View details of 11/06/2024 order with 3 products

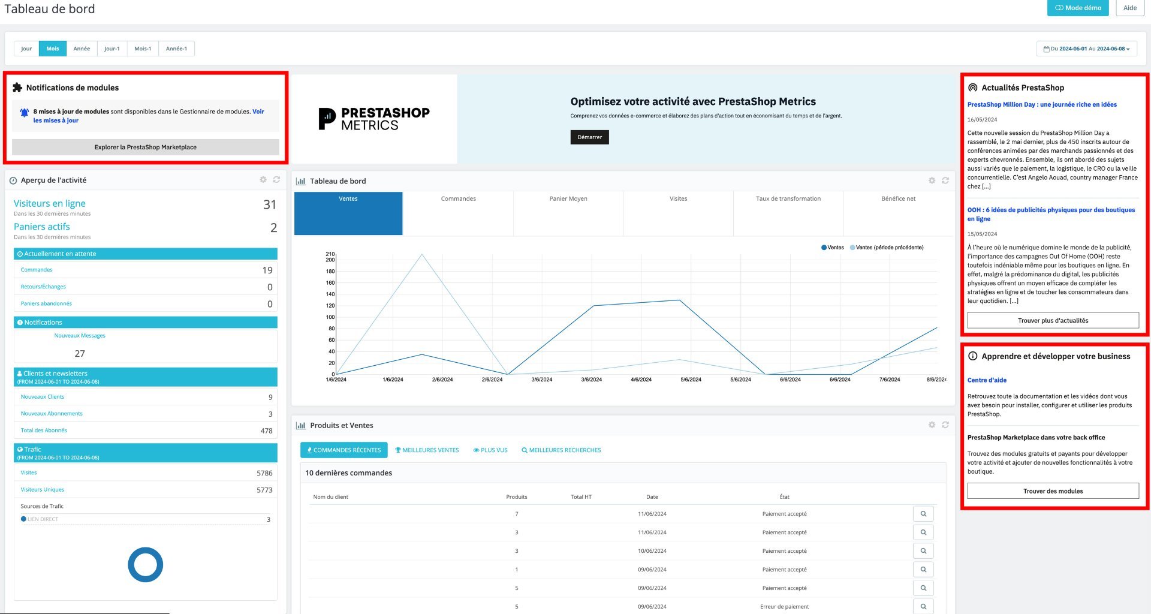[x=923, y=532]
